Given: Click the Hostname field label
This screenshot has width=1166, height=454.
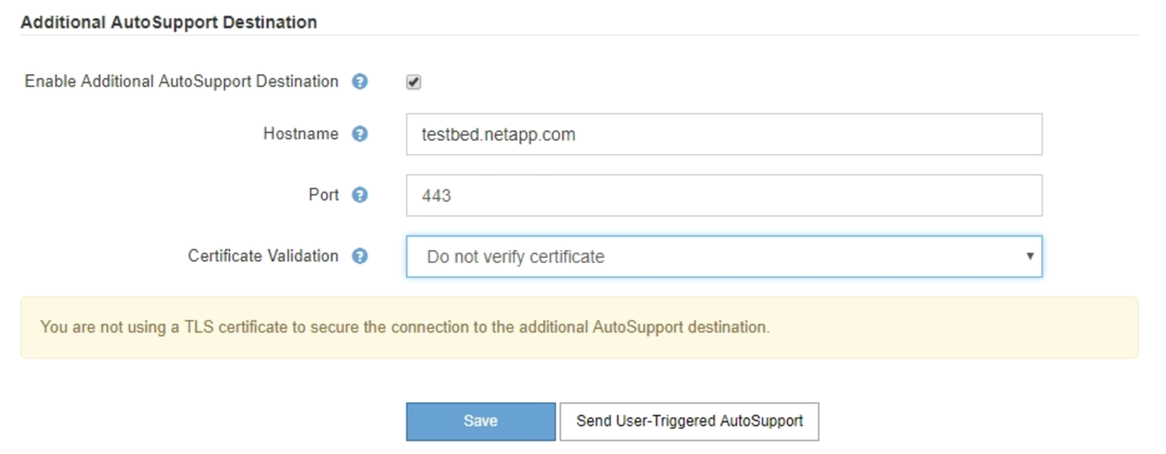Looking at the screenshot, I should coord(300,134).
